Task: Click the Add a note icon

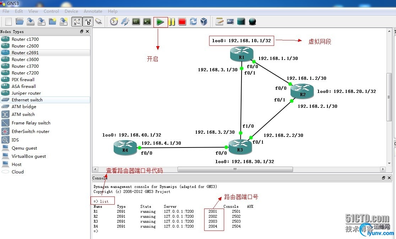Action: (x=219, y=21)
